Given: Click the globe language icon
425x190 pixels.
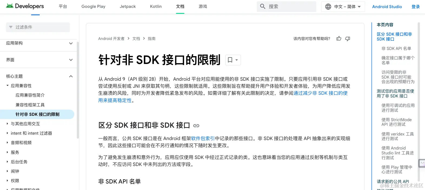Looking at the screenshot, I should click(328, 7).
